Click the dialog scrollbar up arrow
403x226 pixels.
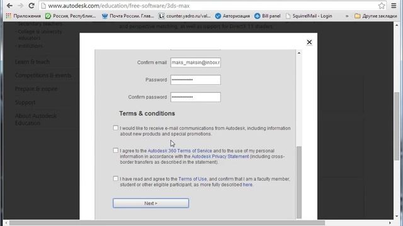point(299,53)
